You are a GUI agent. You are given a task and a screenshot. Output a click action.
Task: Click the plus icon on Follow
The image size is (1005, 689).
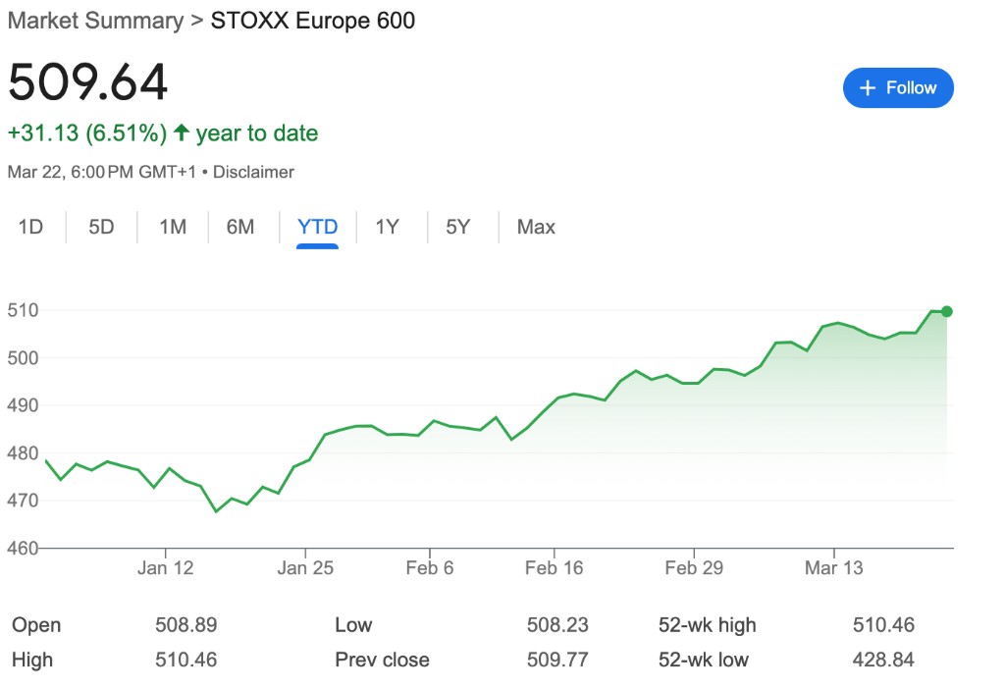tap(867, 88)
